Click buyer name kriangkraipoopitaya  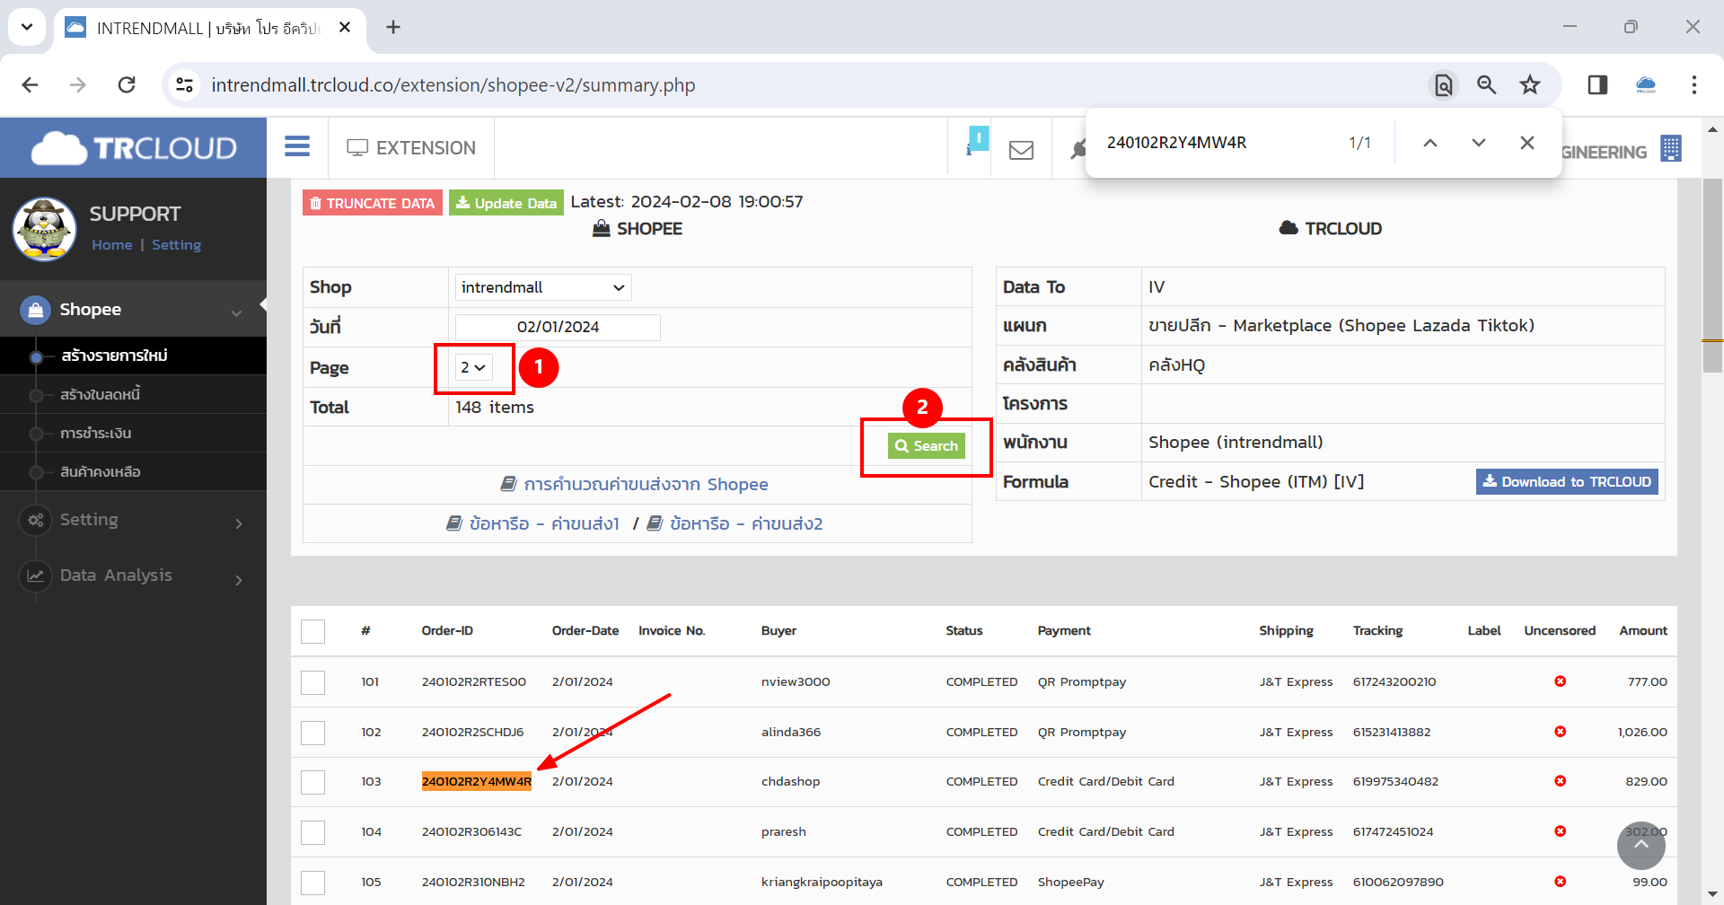[x=822, y=882]
